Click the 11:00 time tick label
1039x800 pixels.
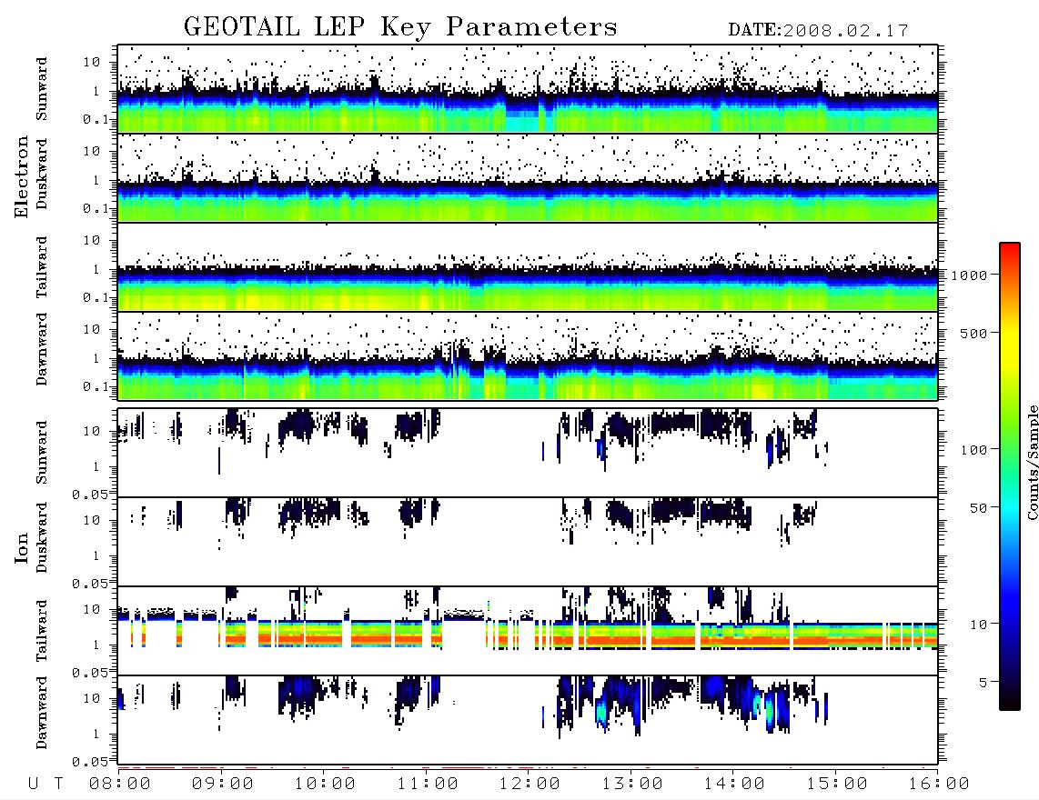(x=428, y=784)
